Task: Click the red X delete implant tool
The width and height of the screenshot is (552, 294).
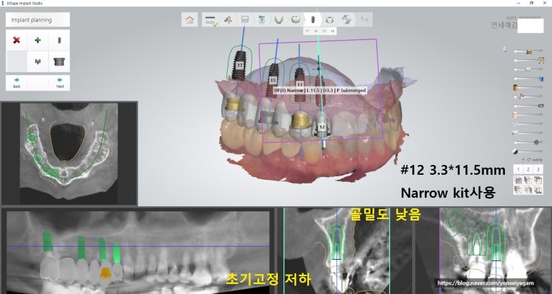Action: click(x=16, y=40)
